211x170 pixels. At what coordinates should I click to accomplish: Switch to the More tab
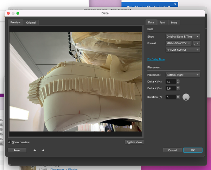click(174, 22)
